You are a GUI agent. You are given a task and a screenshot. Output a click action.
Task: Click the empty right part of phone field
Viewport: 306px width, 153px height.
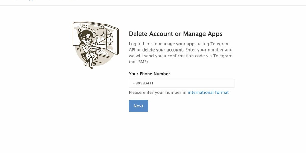click(194, 83)
